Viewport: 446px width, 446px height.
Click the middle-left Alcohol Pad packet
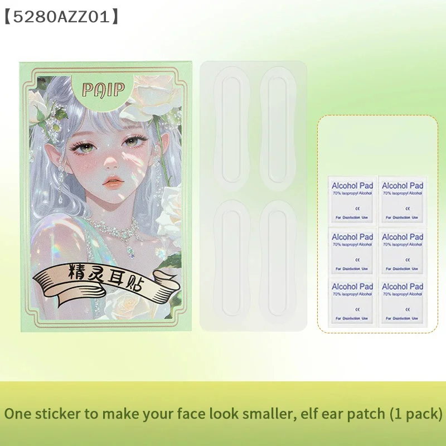(x=352, y=253)
